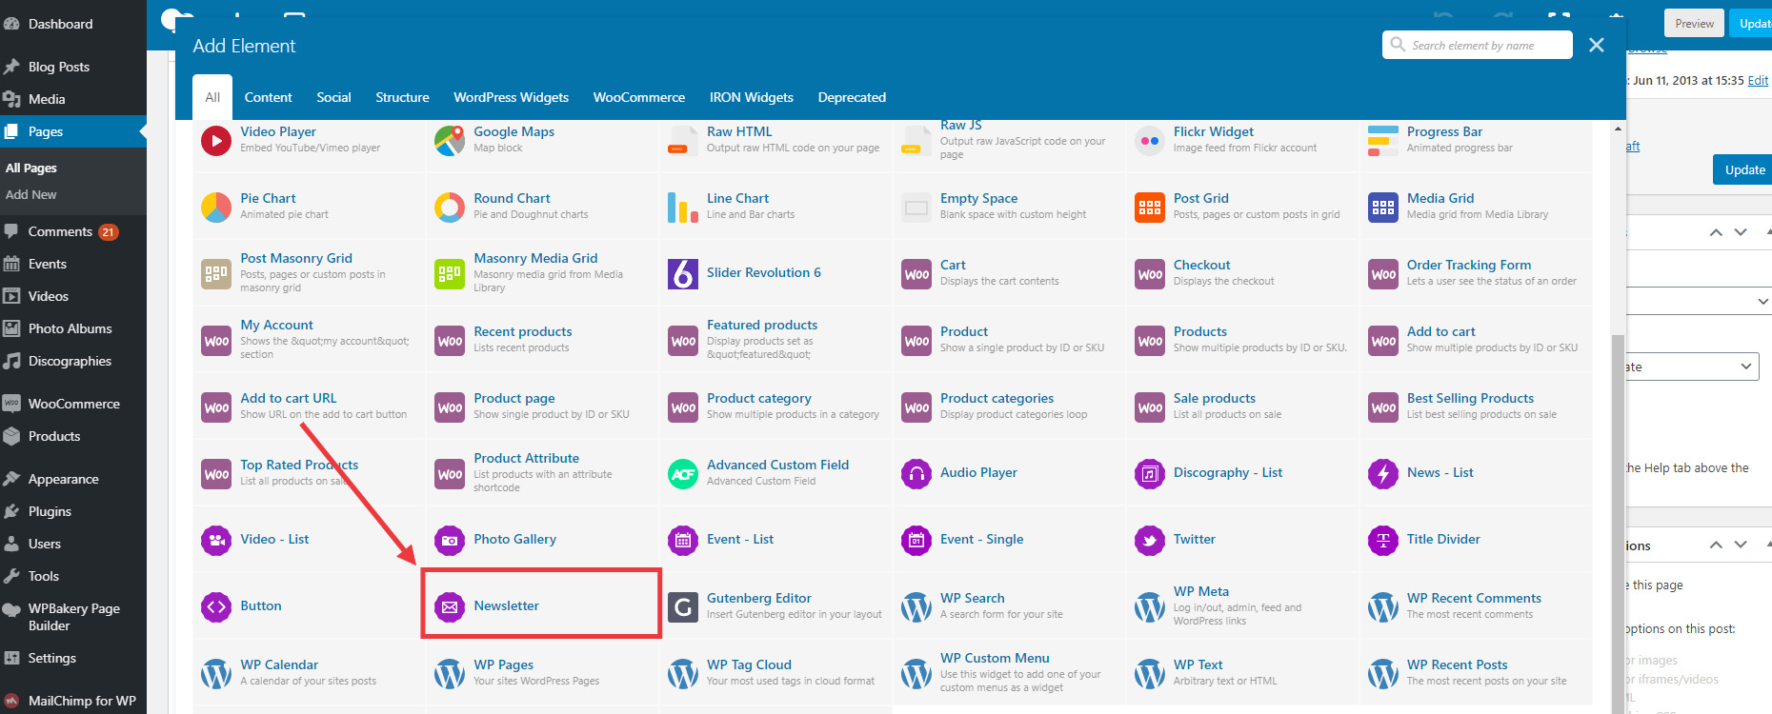Close the Add Element dialog

coord(1597,45)
